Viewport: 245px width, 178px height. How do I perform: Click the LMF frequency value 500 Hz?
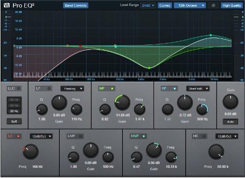pos(108,167)
